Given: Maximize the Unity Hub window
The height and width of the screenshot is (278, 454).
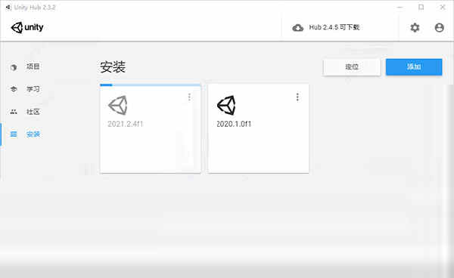Looking at the screenshot, I should [421, 8].
